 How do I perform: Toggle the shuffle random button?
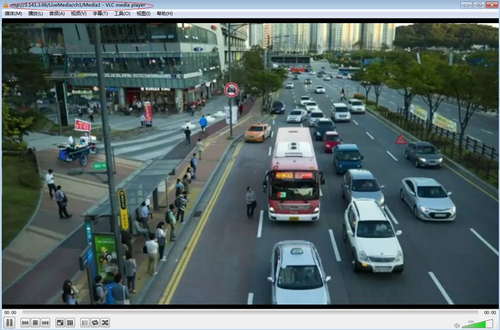pos(105,323)
